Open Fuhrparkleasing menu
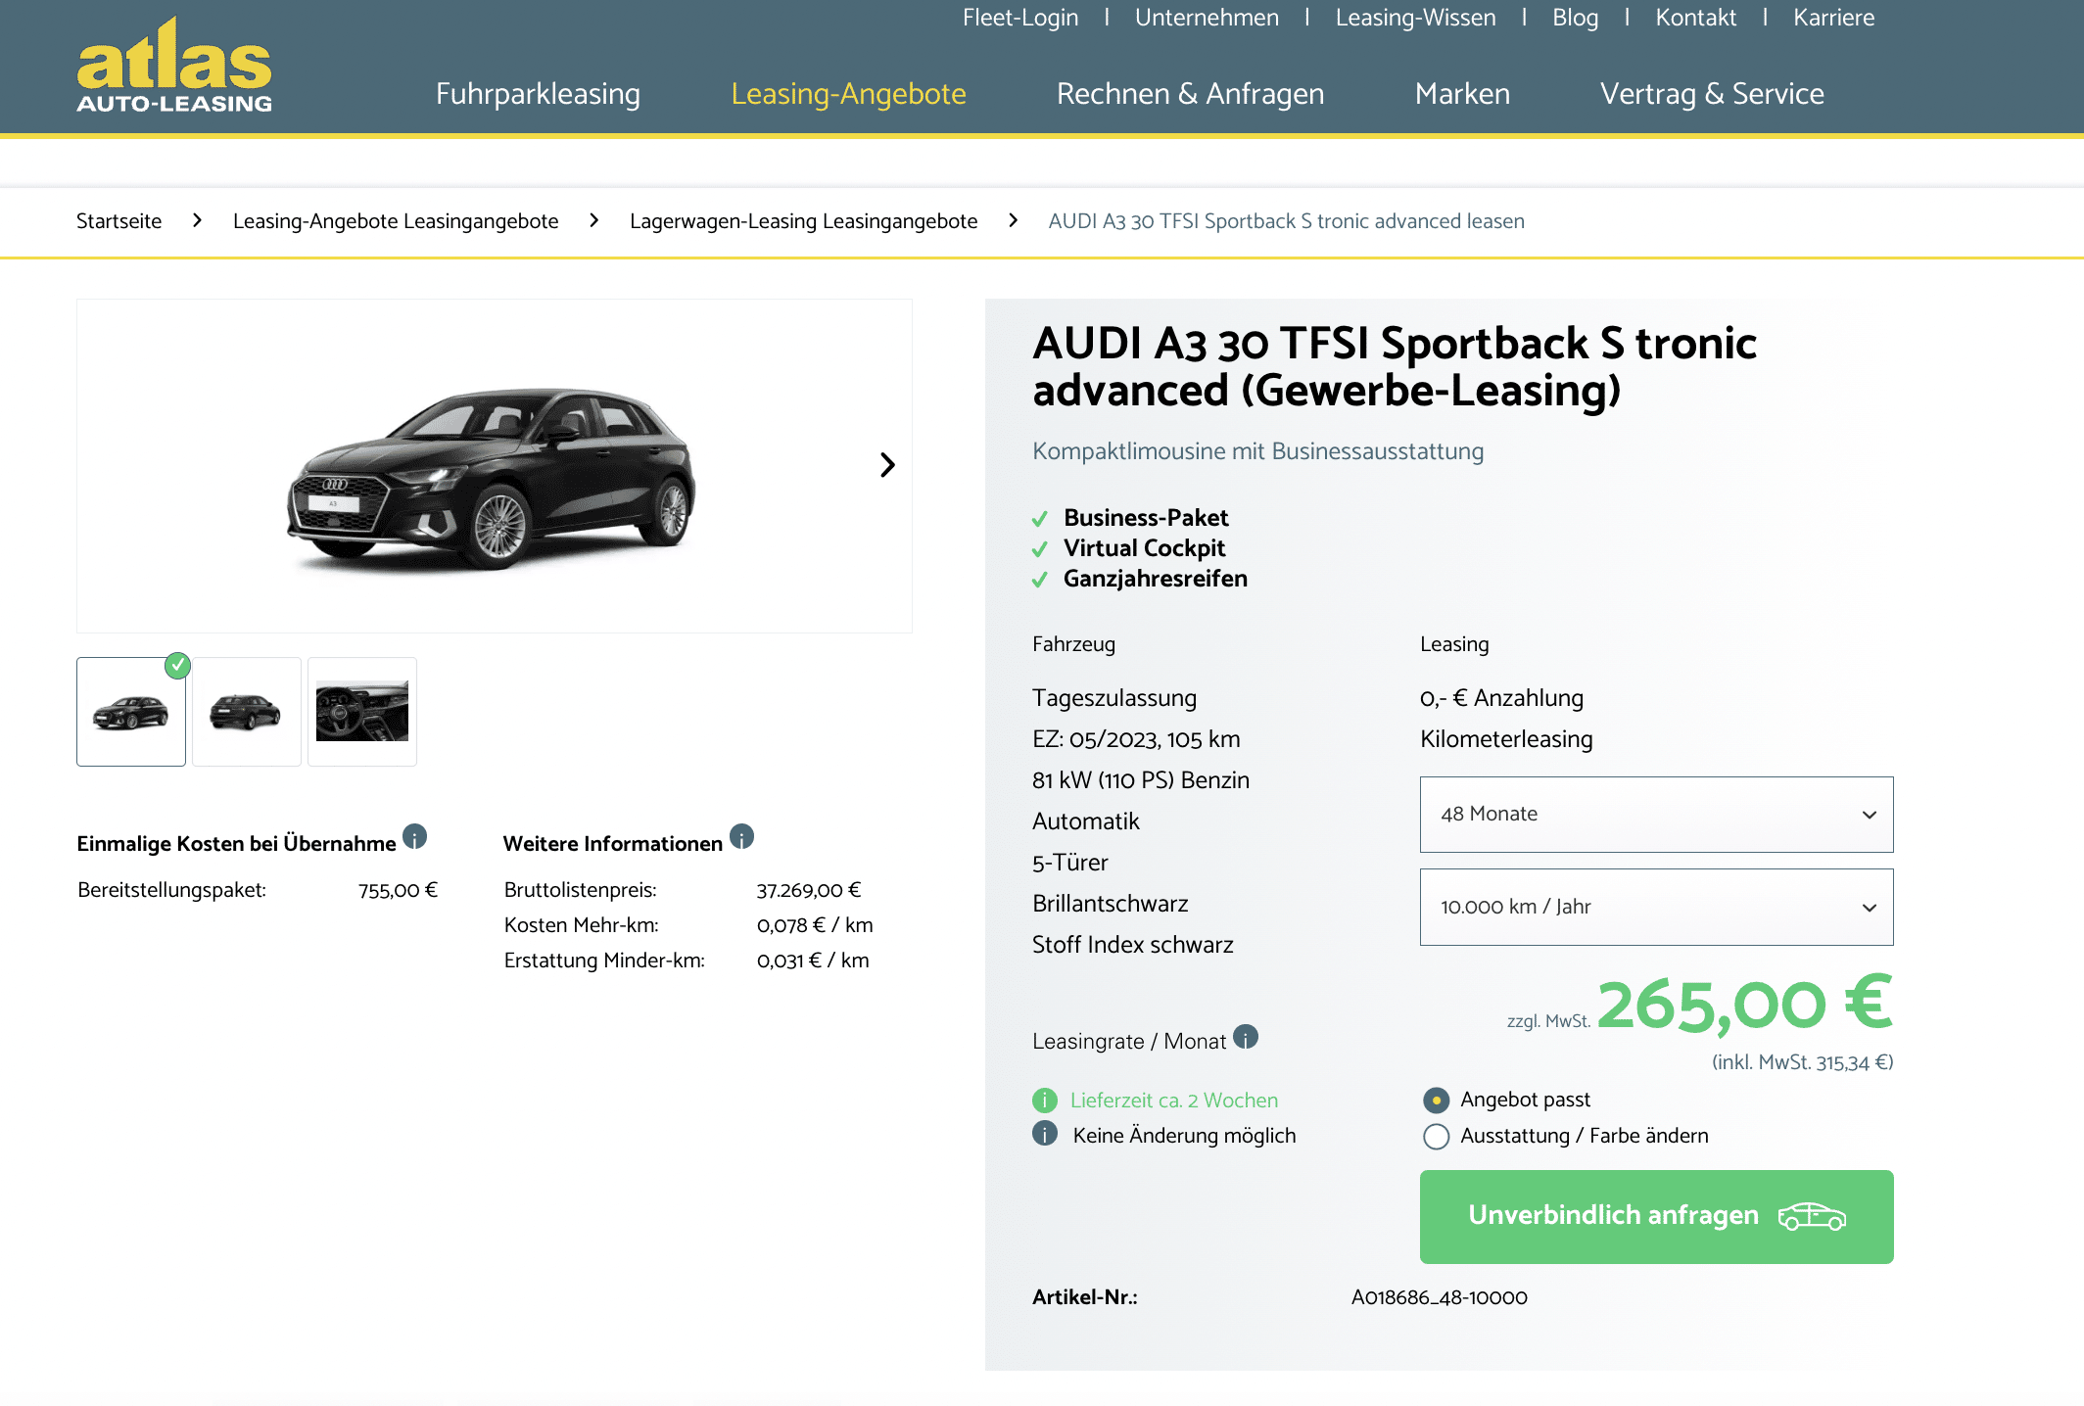Screen dimensions: 2084x1406 tap(538, 94)
